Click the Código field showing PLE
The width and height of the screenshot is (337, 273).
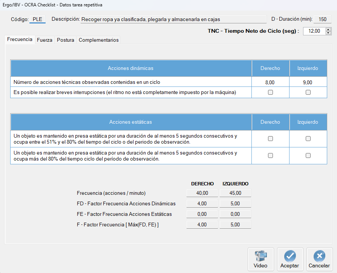(37, 18)
